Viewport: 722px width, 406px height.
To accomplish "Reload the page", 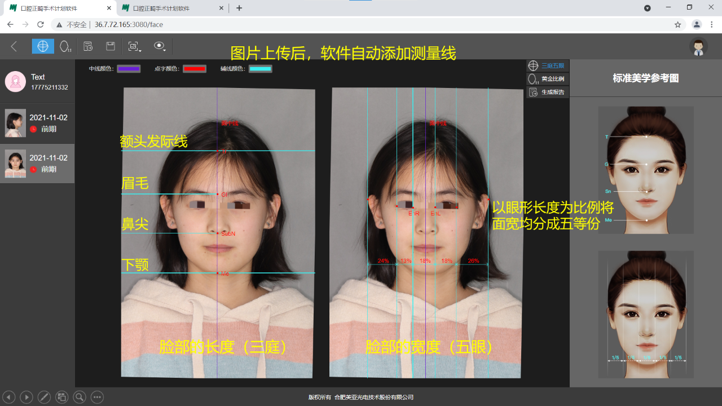I will pos(41,25).
